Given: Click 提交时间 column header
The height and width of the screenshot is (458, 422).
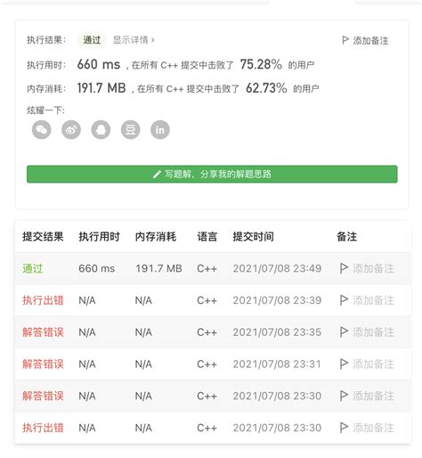Looking at the screenshot, I should point(253,237).
